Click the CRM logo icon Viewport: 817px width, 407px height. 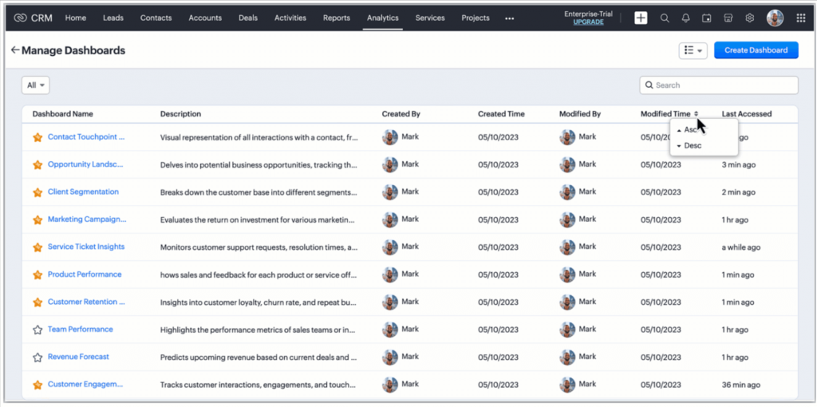20,18
